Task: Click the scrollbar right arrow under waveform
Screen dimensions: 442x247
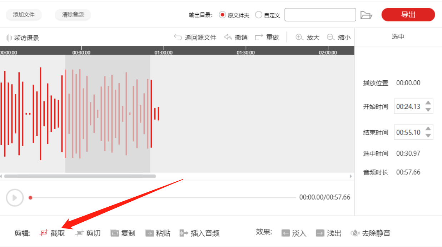Action: pyautogui.click(x=351, y=176)
